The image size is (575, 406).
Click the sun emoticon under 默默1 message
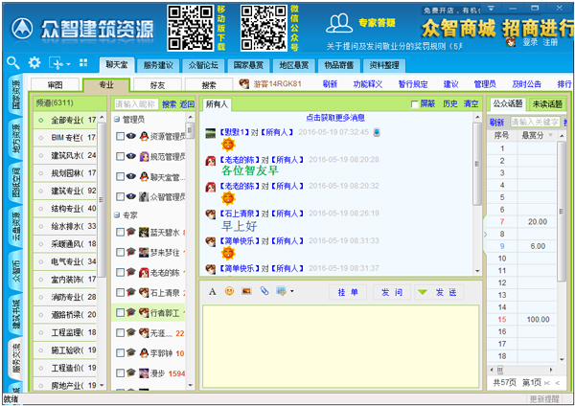(x=228, y=145)
